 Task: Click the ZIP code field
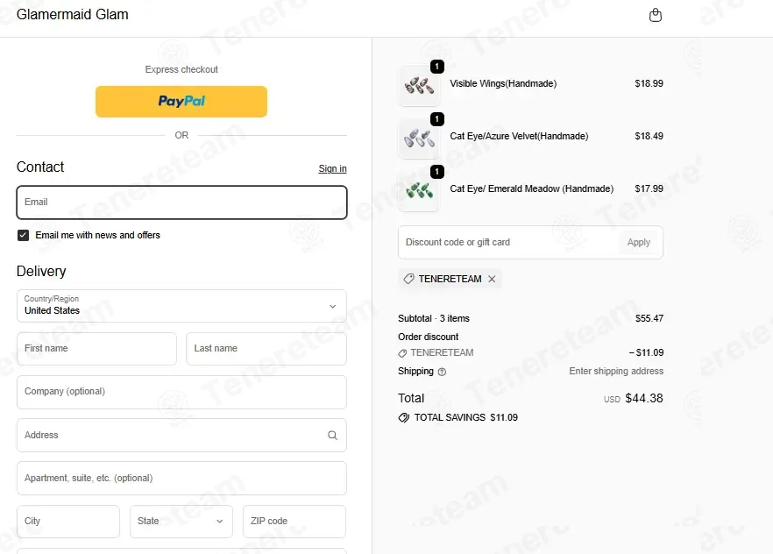(x=294, y=522)
